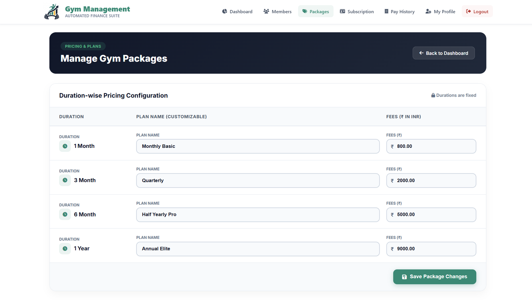Click the rupee symbol in the 800.00 field
Viewport: 532px width, 300px height.
(392, 147)
